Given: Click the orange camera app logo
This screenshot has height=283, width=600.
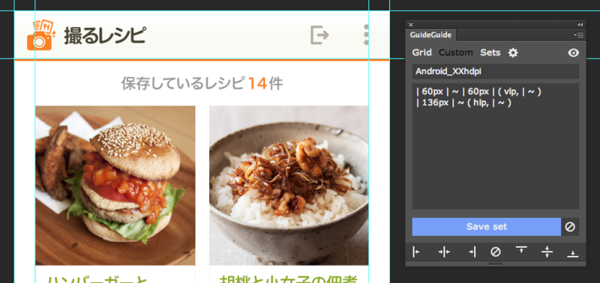Looking at the screenshot, I should pos(41,35).
